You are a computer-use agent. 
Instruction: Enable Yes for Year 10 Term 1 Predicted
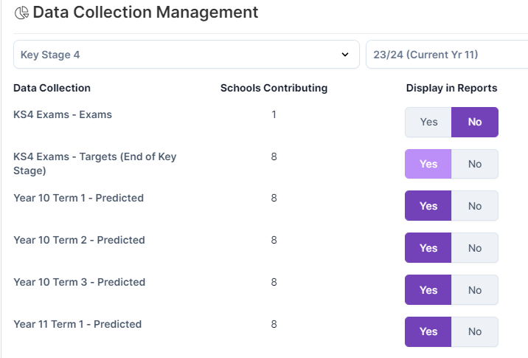pos(428,206)
